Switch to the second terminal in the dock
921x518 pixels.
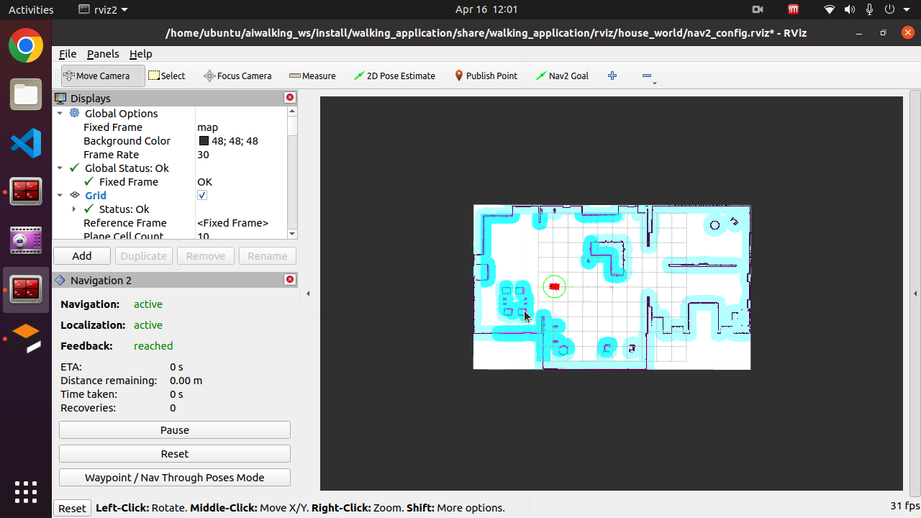[26, 289]
